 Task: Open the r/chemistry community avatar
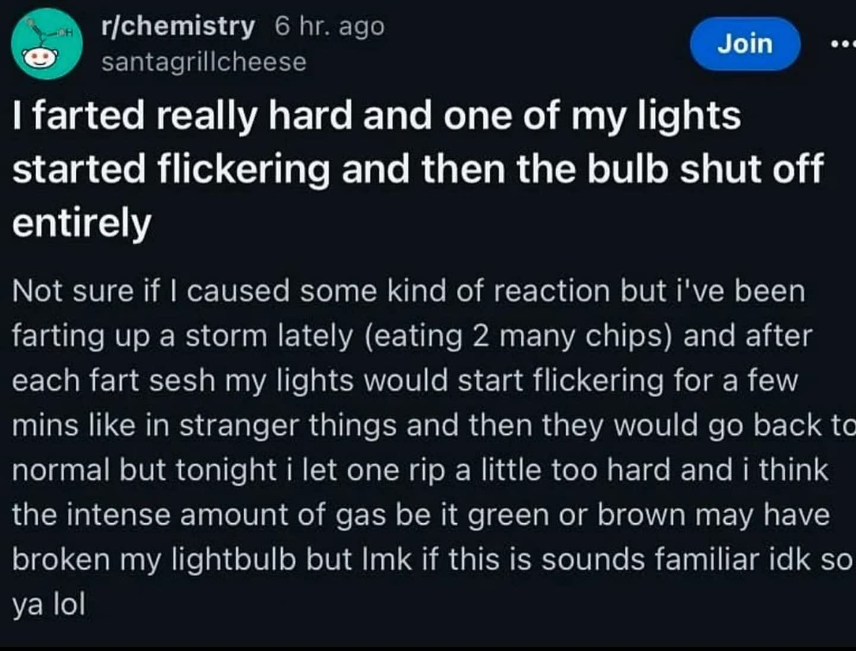(x=47, y=43)
